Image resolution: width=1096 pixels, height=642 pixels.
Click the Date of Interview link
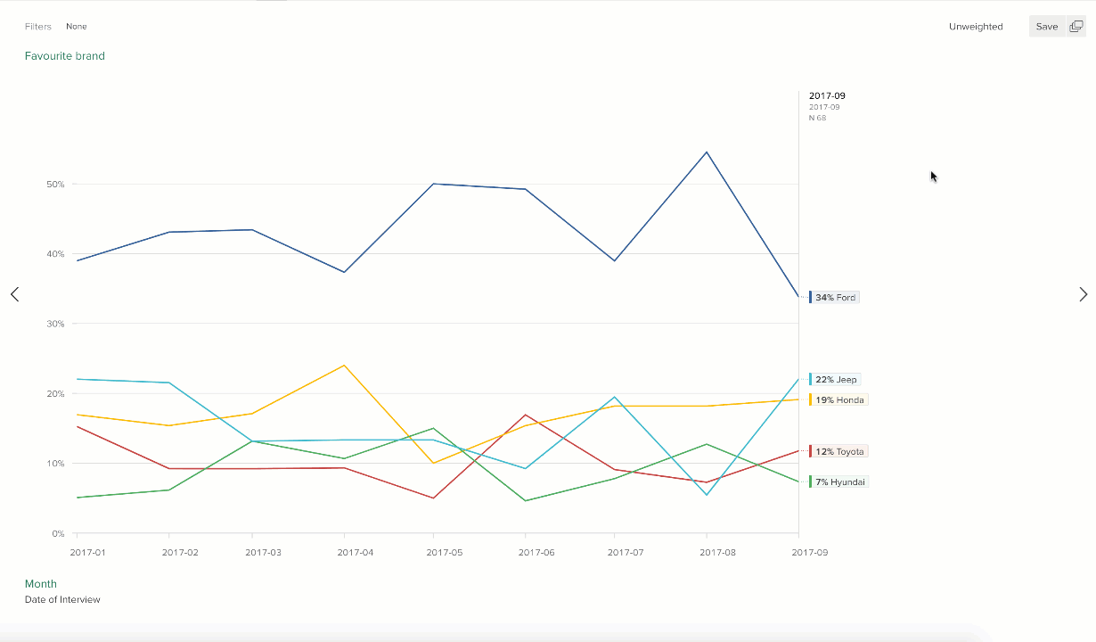click(61, 599)
